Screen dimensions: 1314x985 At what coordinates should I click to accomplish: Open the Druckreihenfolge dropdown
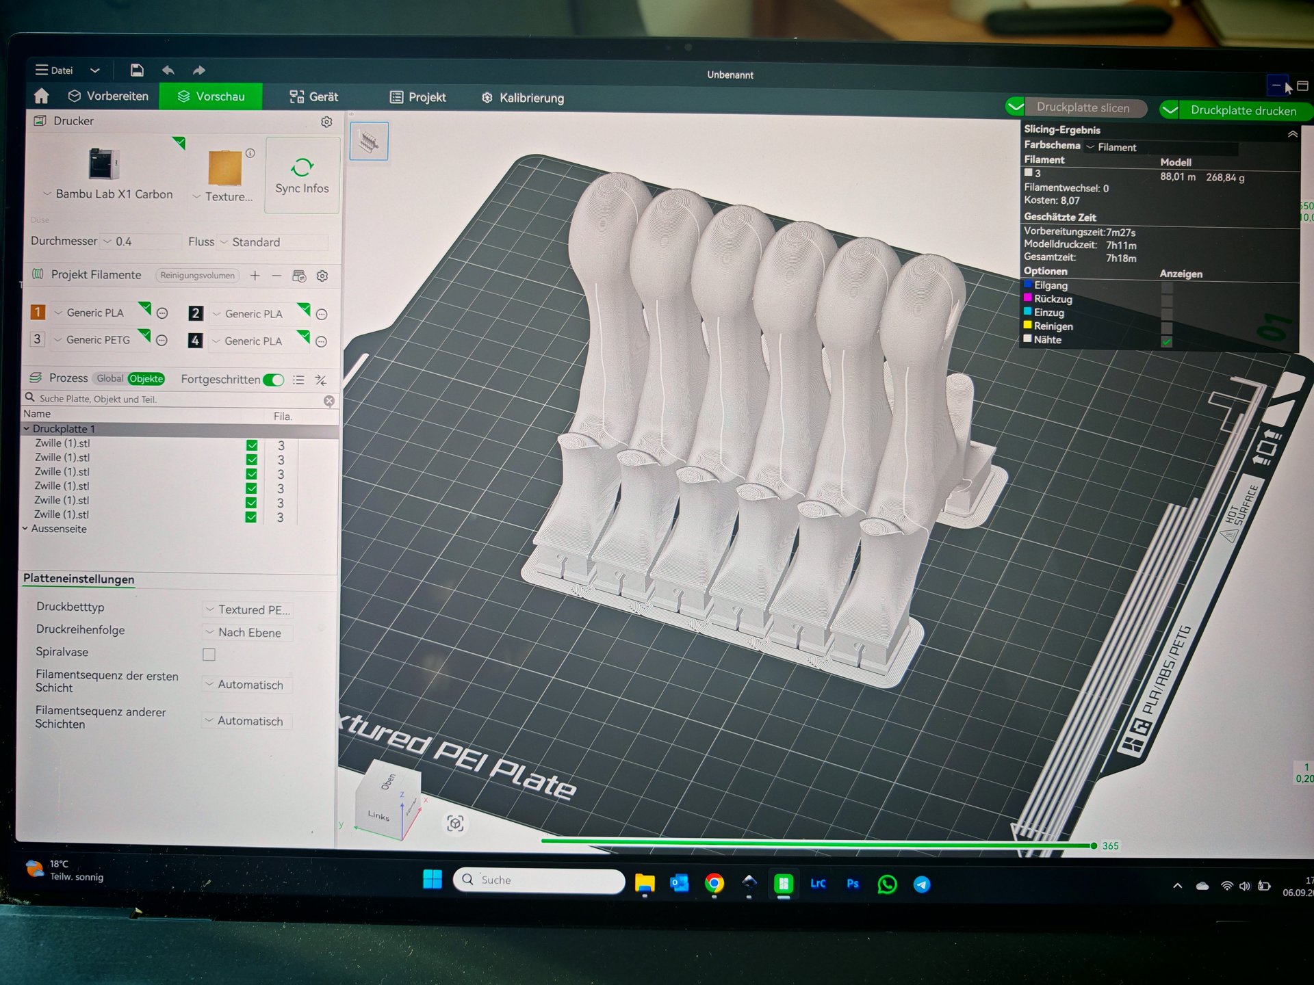click(249, 633)
